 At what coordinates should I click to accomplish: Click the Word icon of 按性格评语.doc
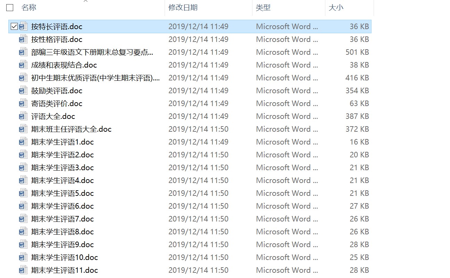[23, 39]
